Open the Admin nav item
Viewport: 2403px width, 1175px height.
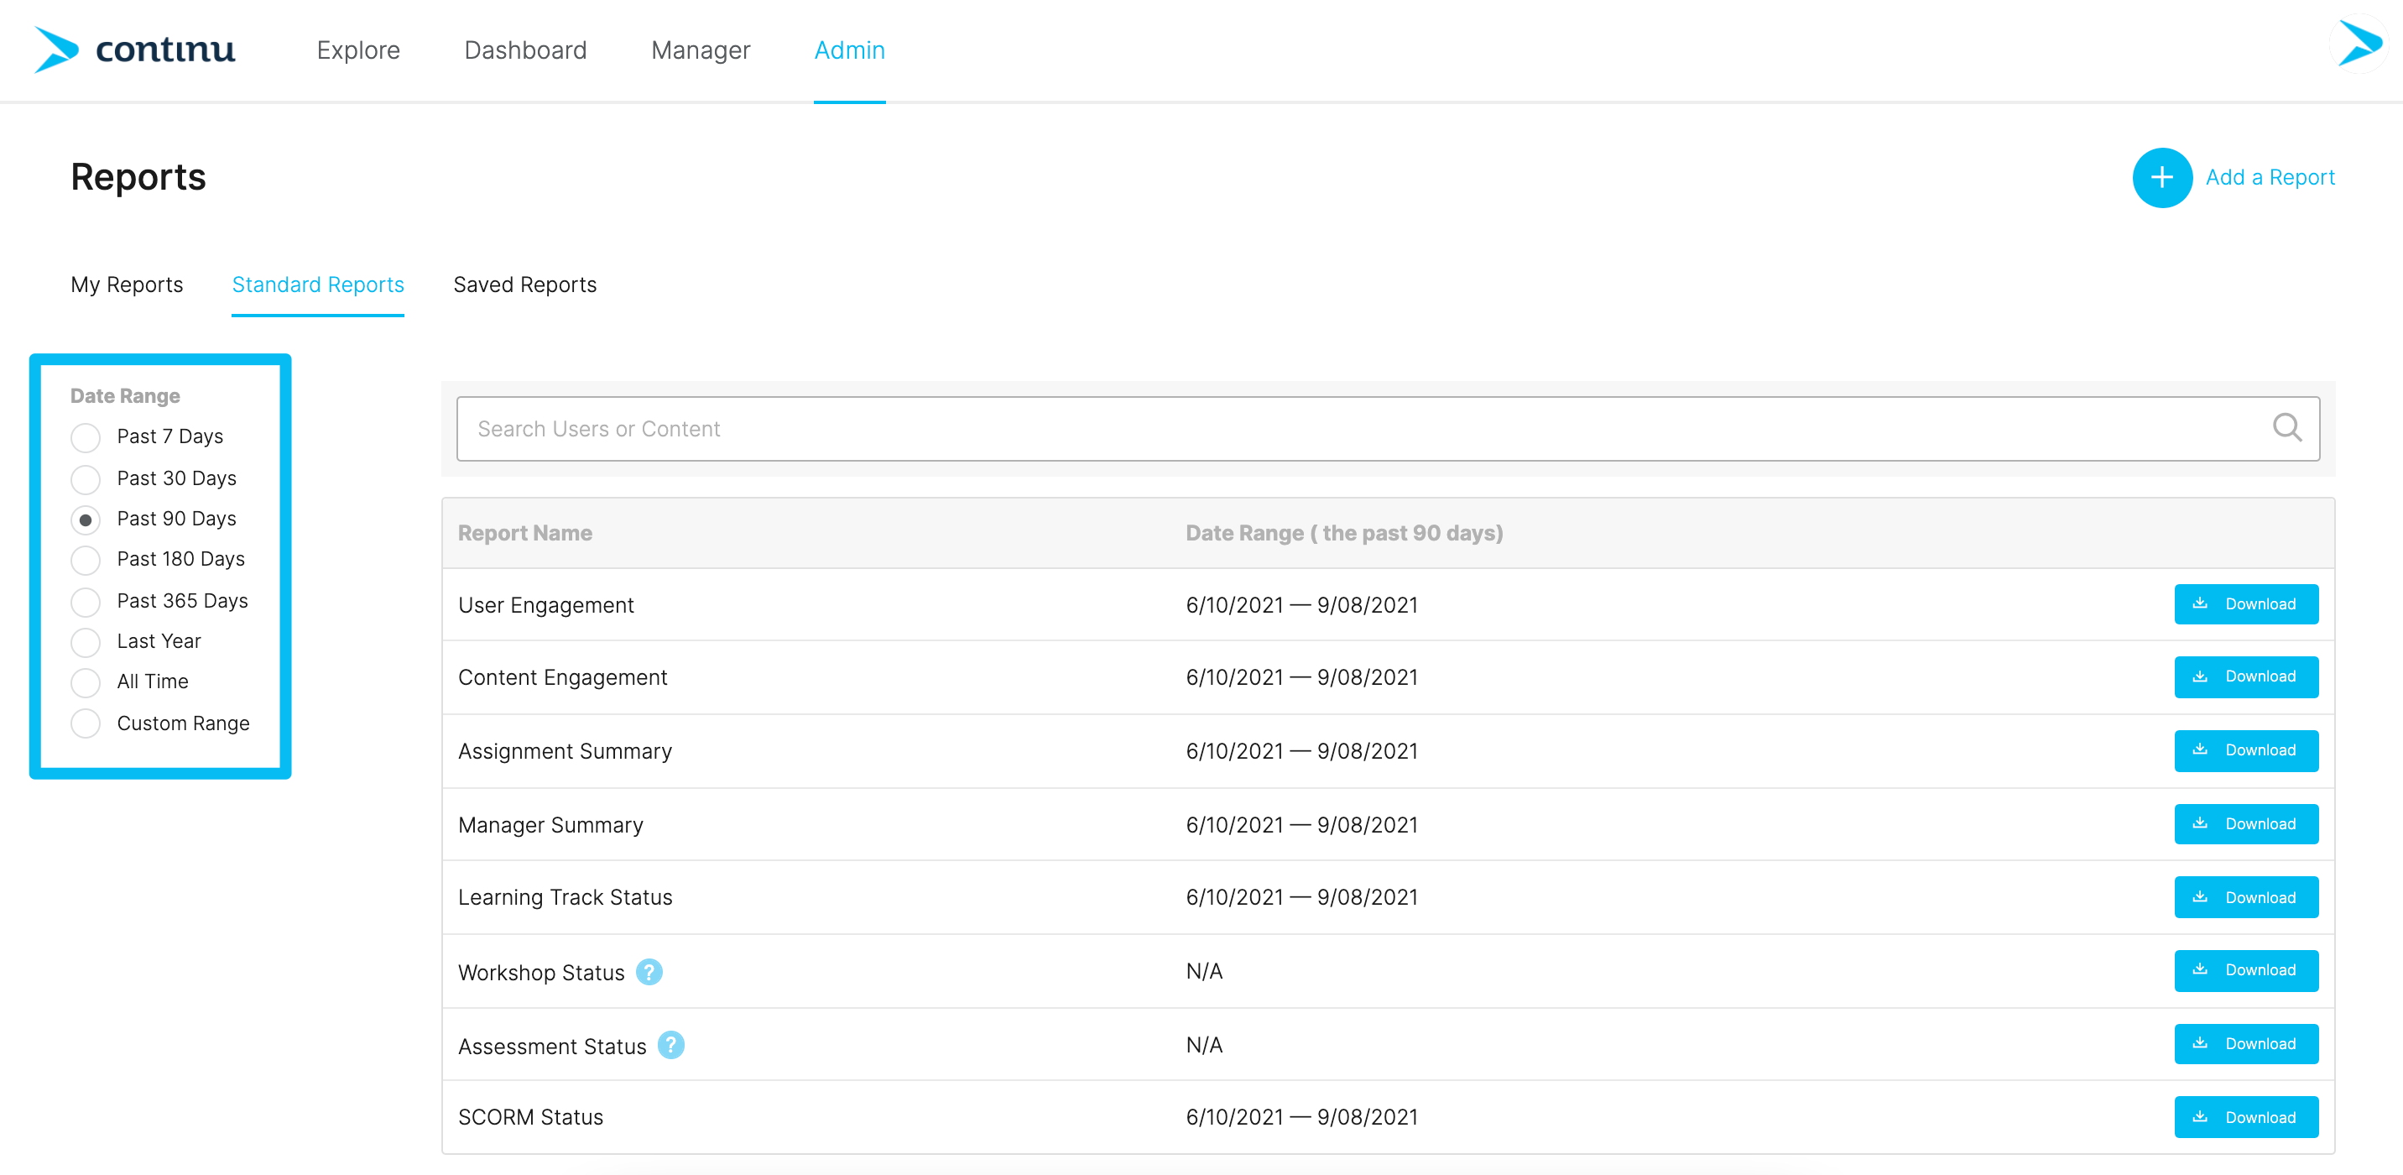[849, 50]
